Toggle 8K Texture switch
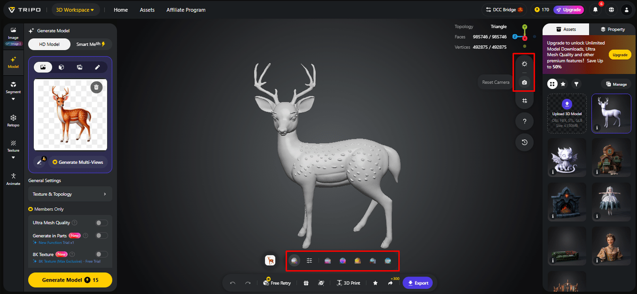 click(102, 254)
